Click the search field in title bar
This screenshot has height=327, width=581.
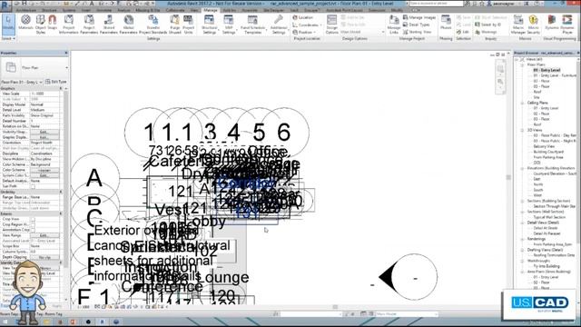(436, 4)
